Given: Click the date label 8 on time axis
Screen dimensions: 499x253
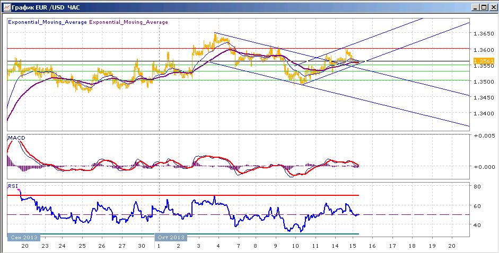Looking at the screenshot, I should [x=256, y=246].
